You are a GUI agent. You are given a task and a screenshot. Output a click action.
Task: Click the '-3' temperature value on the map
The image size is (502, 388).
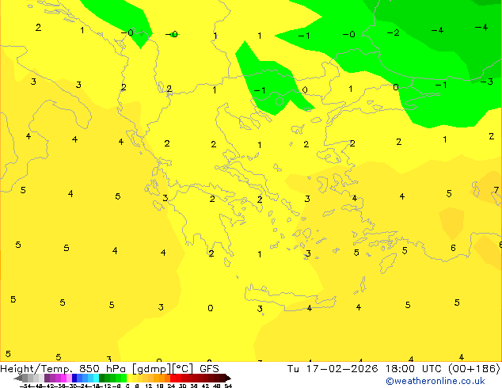coord(487,82)
